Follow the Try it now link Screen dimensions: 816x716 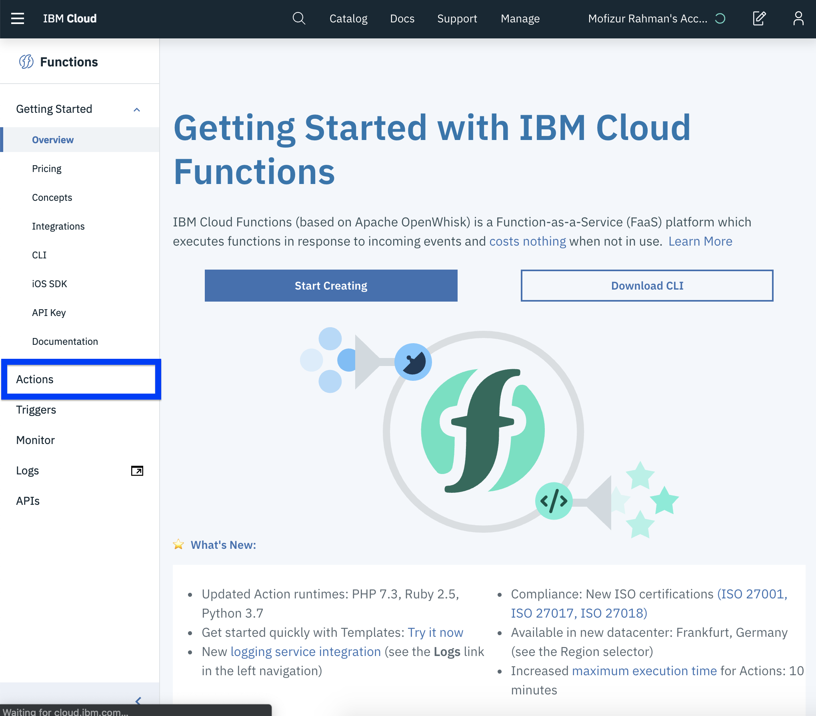(435, 632)
